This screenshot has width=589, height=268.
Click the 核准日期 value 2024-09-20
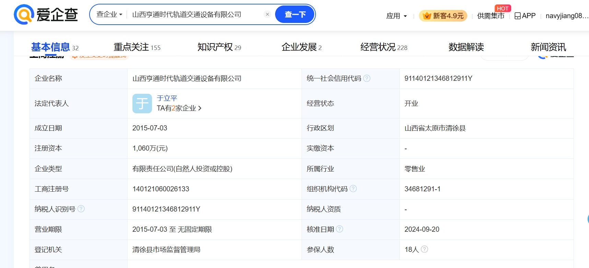click(x=422, y=229)
